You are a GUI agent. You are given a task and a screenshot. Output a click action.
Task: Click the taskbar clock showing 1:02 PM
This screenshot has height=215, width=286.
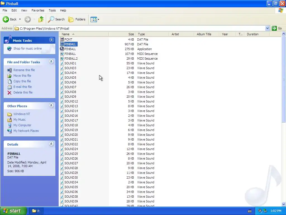coord(276,211)
